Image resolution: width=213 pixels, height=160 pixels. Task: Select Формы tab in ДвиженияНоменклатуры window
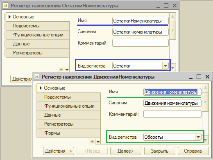68,133
